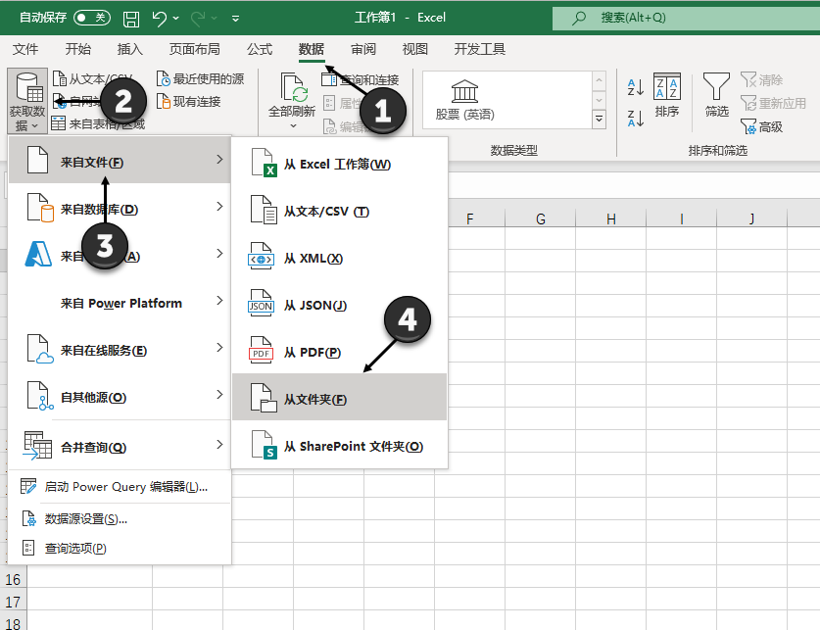Choose 从 XML(X)
Screen dimensions: 820x630
339,258
